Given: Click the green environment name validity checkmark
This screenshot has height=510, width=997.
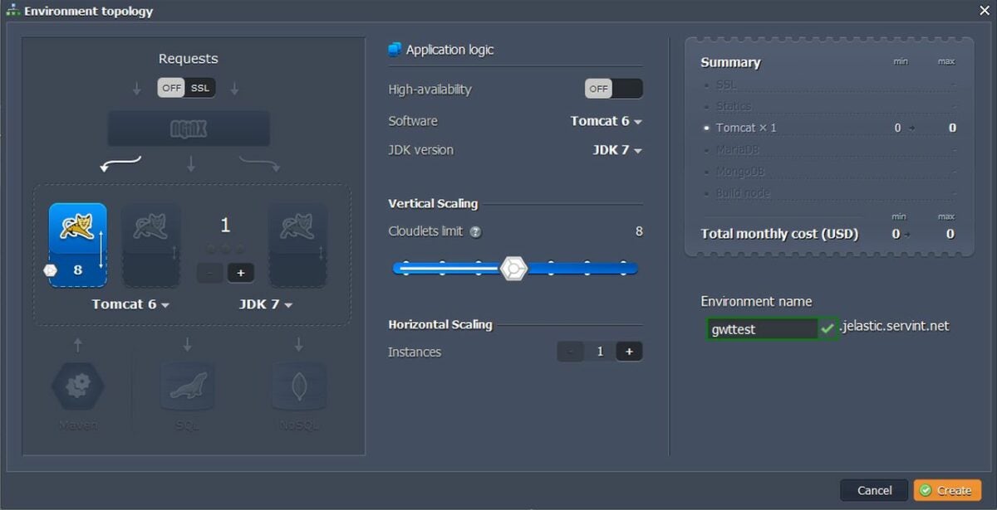Looking at the screenshot, I should point(828,328).
